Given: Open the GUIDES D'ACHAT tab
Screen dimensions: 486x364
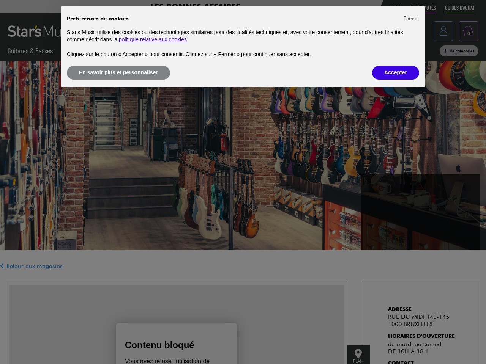Looking at the screenshot, I should point(459,8).
